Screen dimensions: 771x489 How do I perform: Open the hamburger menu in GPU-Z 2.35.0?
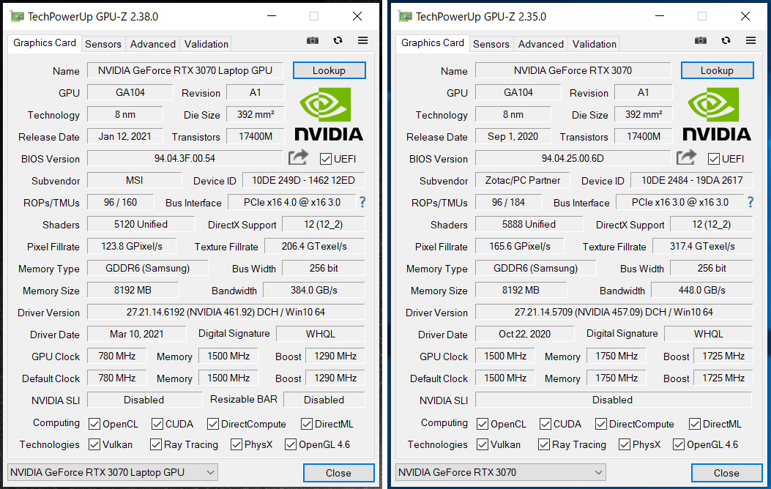750,40
